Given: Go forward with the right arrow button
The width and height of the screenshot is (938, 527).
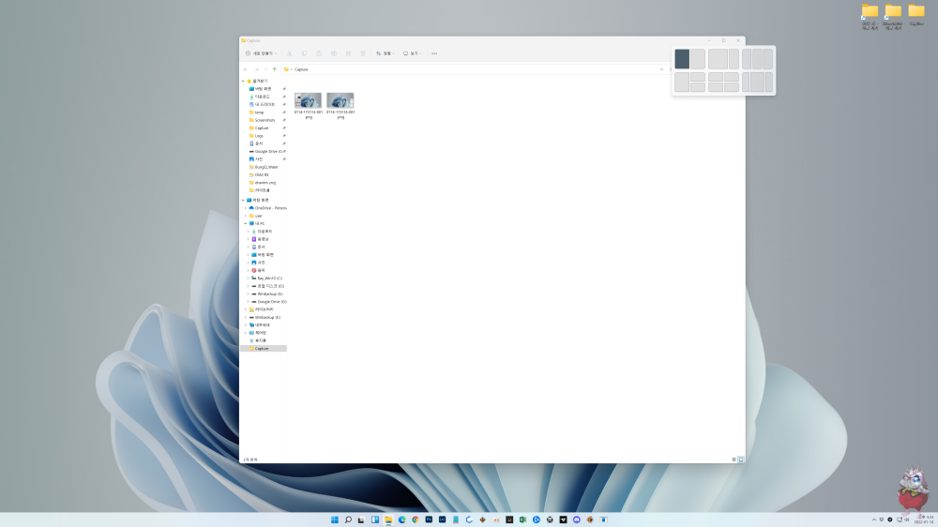Looking at the screenshot, I should (x=257, y=69).
